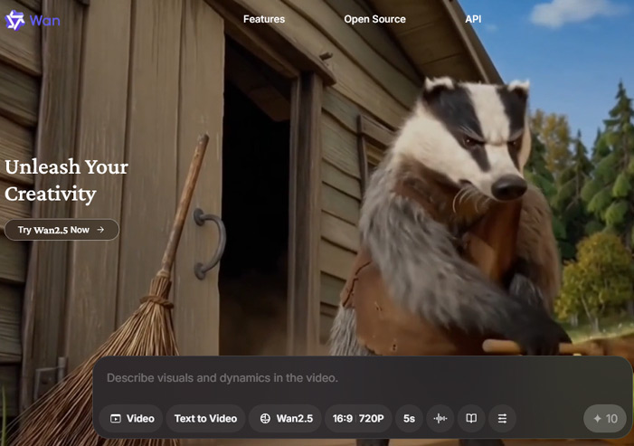The width and height of the screenshot is (634, 446).
Task: Change the 5s duration setting
Action: click(x=409, y=418)
